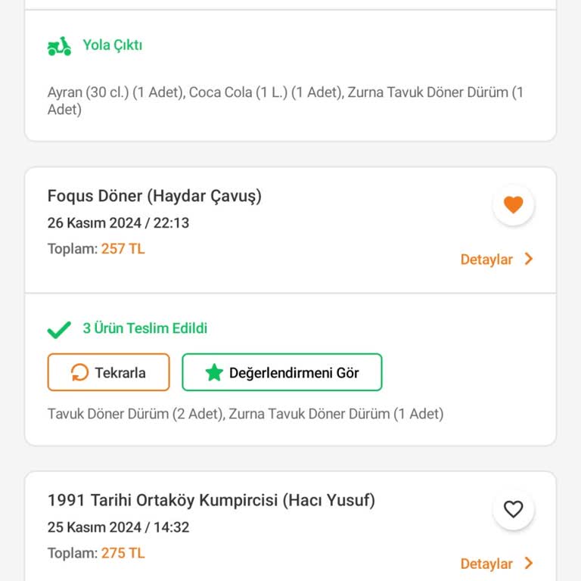The height and width of the screenshot is (581, 581).
Task: Click the 3 Ürün Teslim Edildi status text
Action: pyautogui.click(x=144, y=328)
